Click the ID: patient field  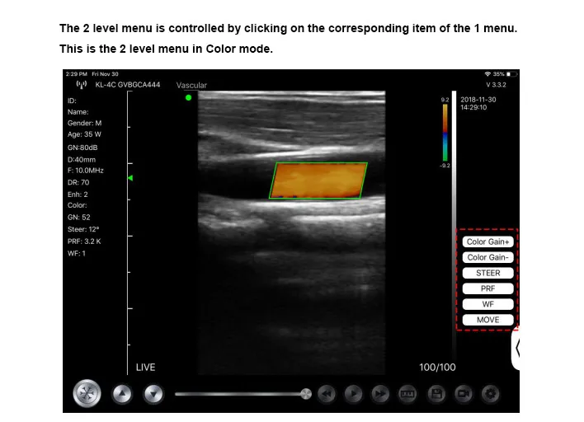(72, 101)
